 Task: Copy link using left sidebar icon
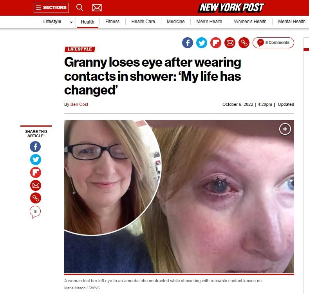tap(36, 198)
